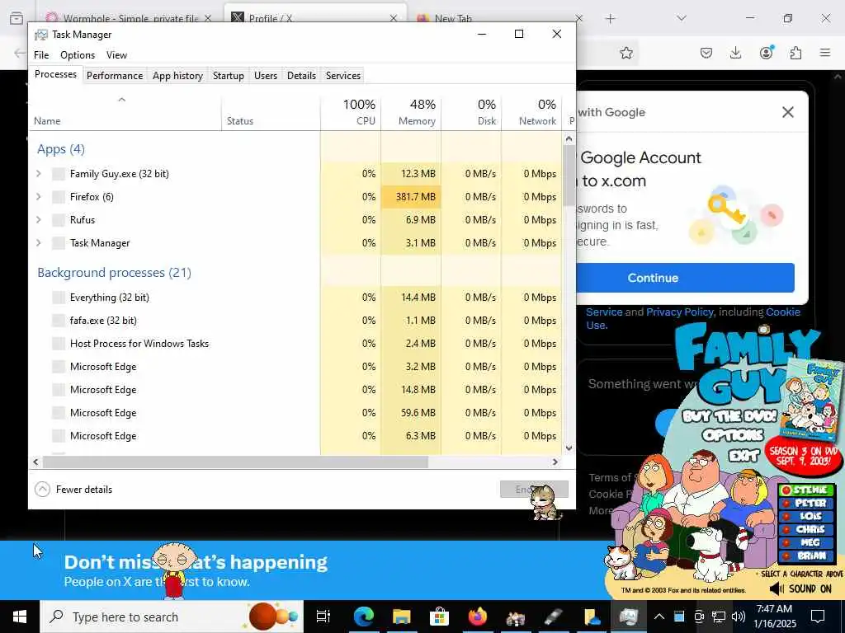Click the vertical scrollbar down arrow
The height and width of the screenshot is (633, 845).
coord(569,448)
